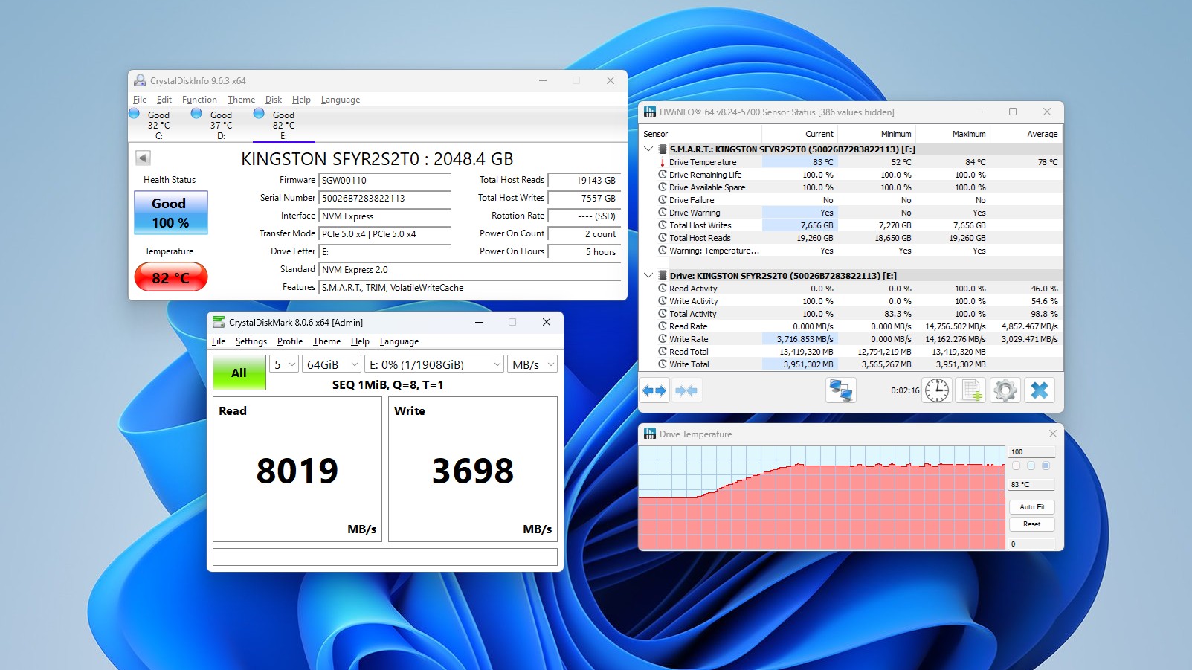The width and height of the screenshot is (1192, 670).
Task: Click the graph minimum field showing 0
Action: click(x=1032, y=544)
